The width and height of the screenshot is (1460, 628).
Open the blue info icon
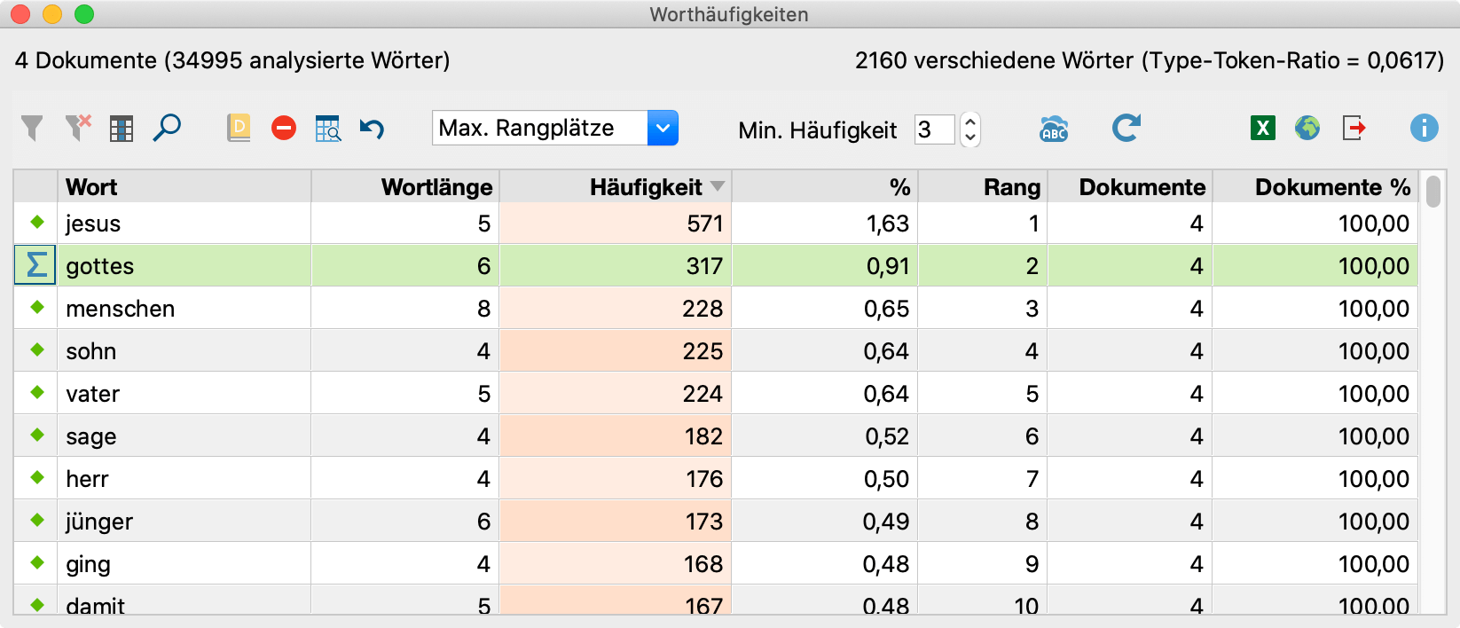1424,129
